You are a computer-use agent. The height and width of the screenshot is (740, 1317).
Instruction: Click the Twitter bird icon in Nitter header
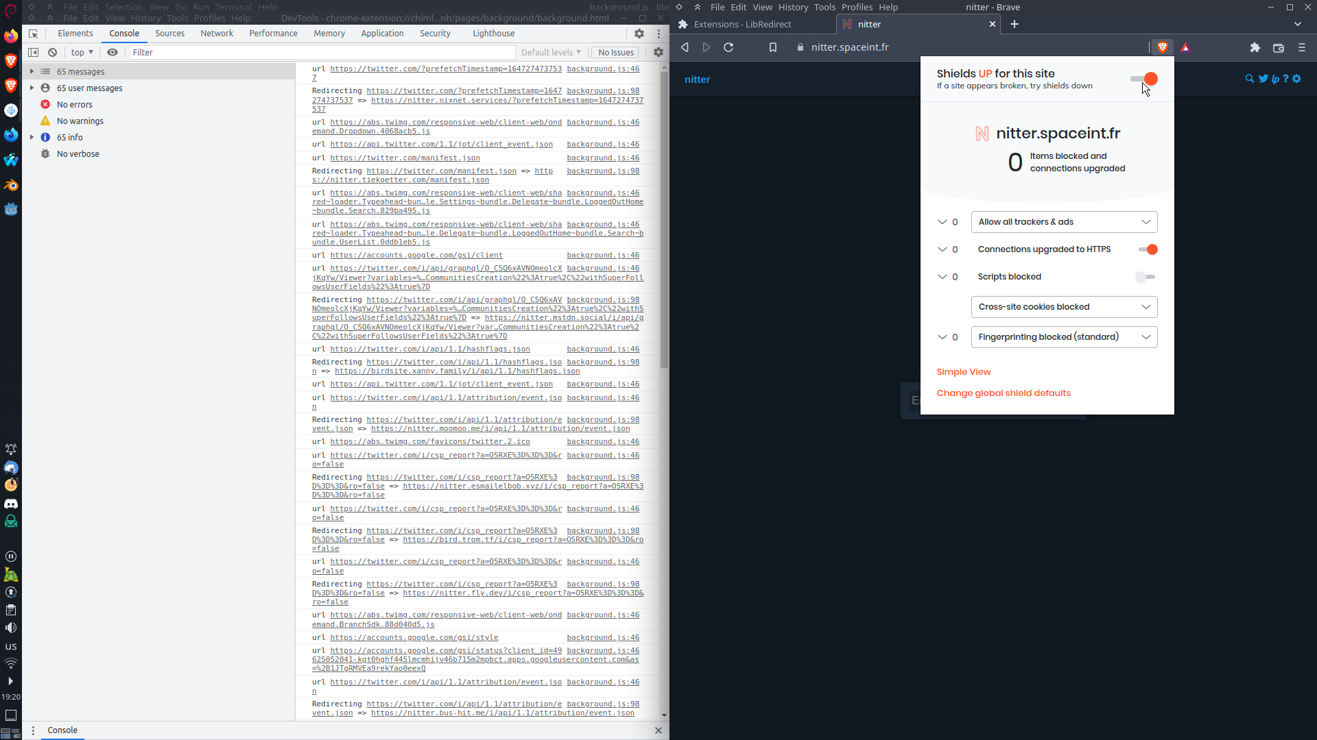[x=1263, y=78]
